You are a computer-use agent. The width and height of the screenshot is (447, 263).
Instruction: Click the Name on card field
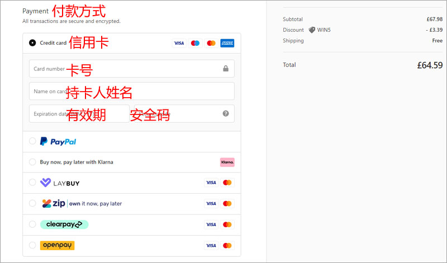132,91
